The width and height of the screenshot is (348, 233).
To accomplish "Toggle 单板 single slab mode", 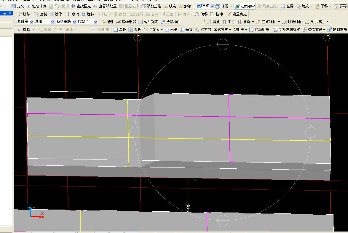I will tap(120, 30).
